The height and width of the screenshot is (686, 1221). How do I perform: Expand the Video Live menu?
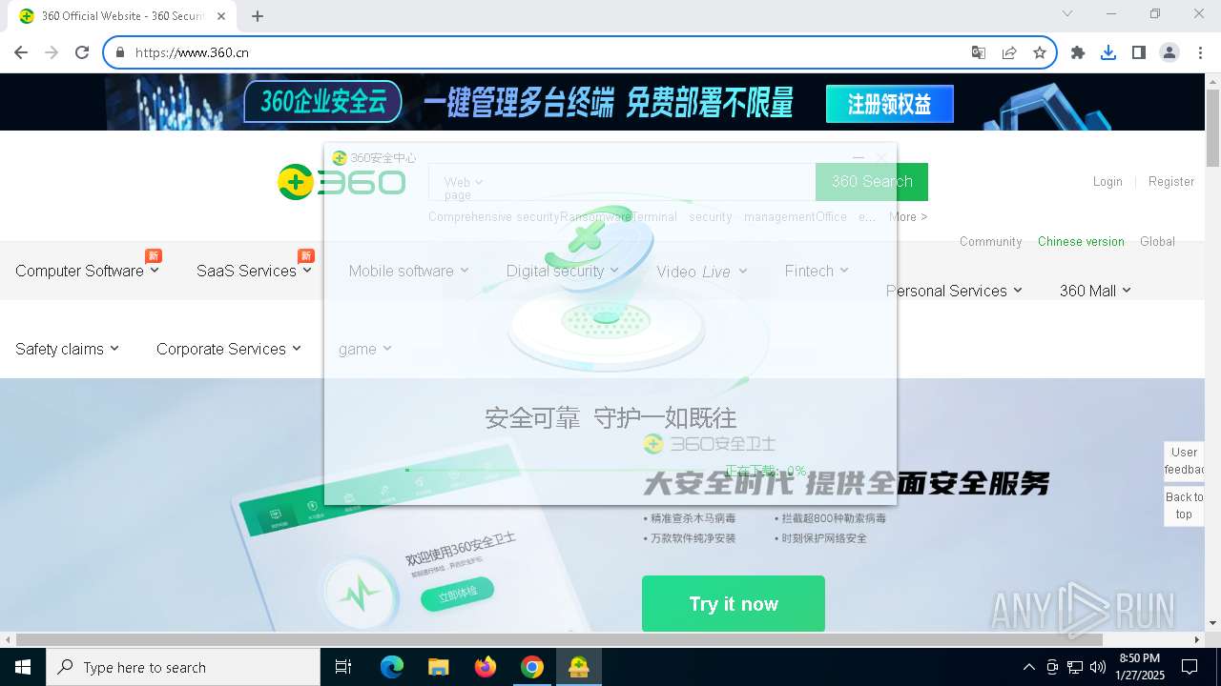(x=701, y=272)
